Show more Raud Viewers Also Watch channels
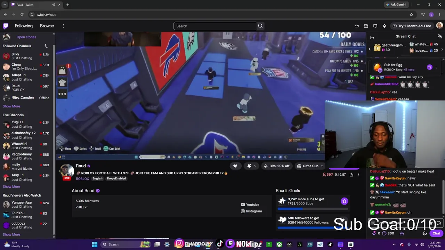The width and height of the screenshot is (445, 250). point(11,234)
